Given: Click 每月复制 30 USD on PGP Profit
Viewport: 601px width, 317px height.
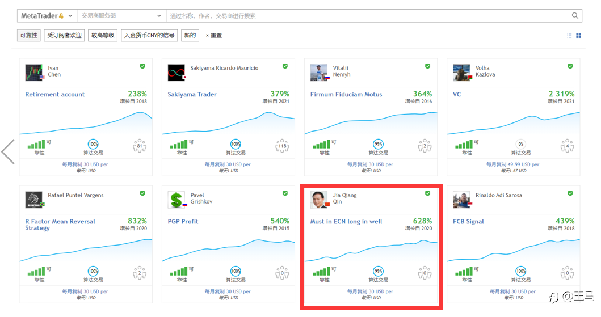Looking at the screenshot, I should [228, 291].
